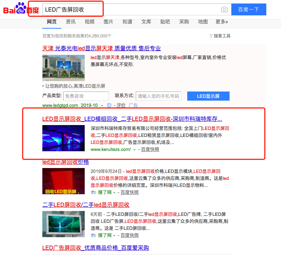This screenshot has width=281, height=255.
Task: Open 二手LED屏回收/二手led显示屏回收 title
Action: (x=86, y=205)
